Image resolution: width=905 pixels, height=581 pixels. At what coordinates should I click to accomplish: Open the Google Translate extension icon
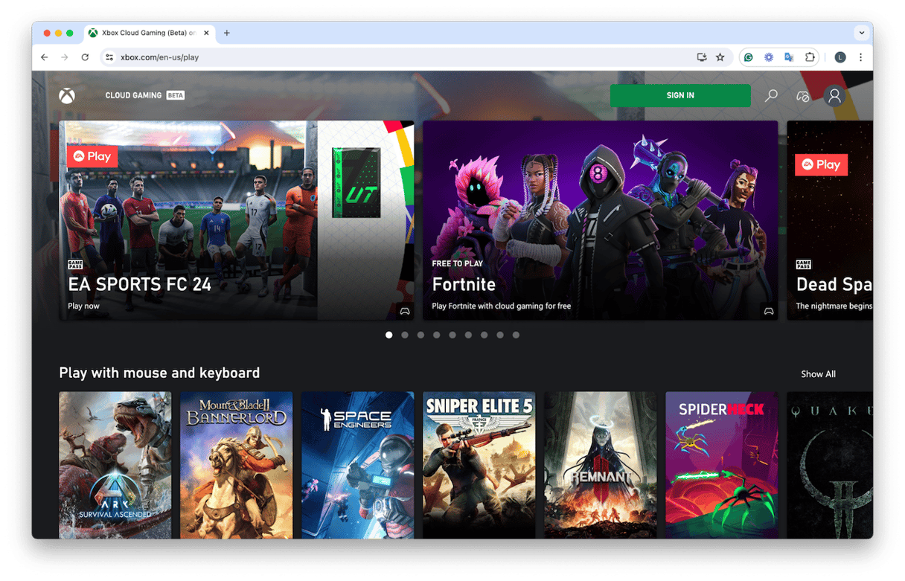[789, 57]
